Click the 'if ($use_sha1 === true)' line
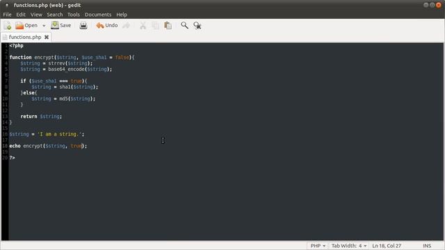The width and height of the screenshot is (445, 250). click(x=54, y=81)
